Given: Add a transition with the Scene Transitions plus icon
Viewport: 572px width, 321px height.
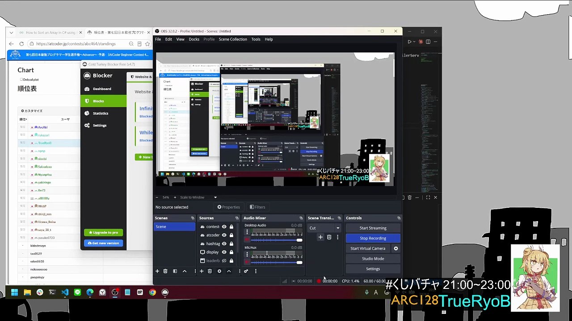Looking at the screenshot, I should 320,237.
